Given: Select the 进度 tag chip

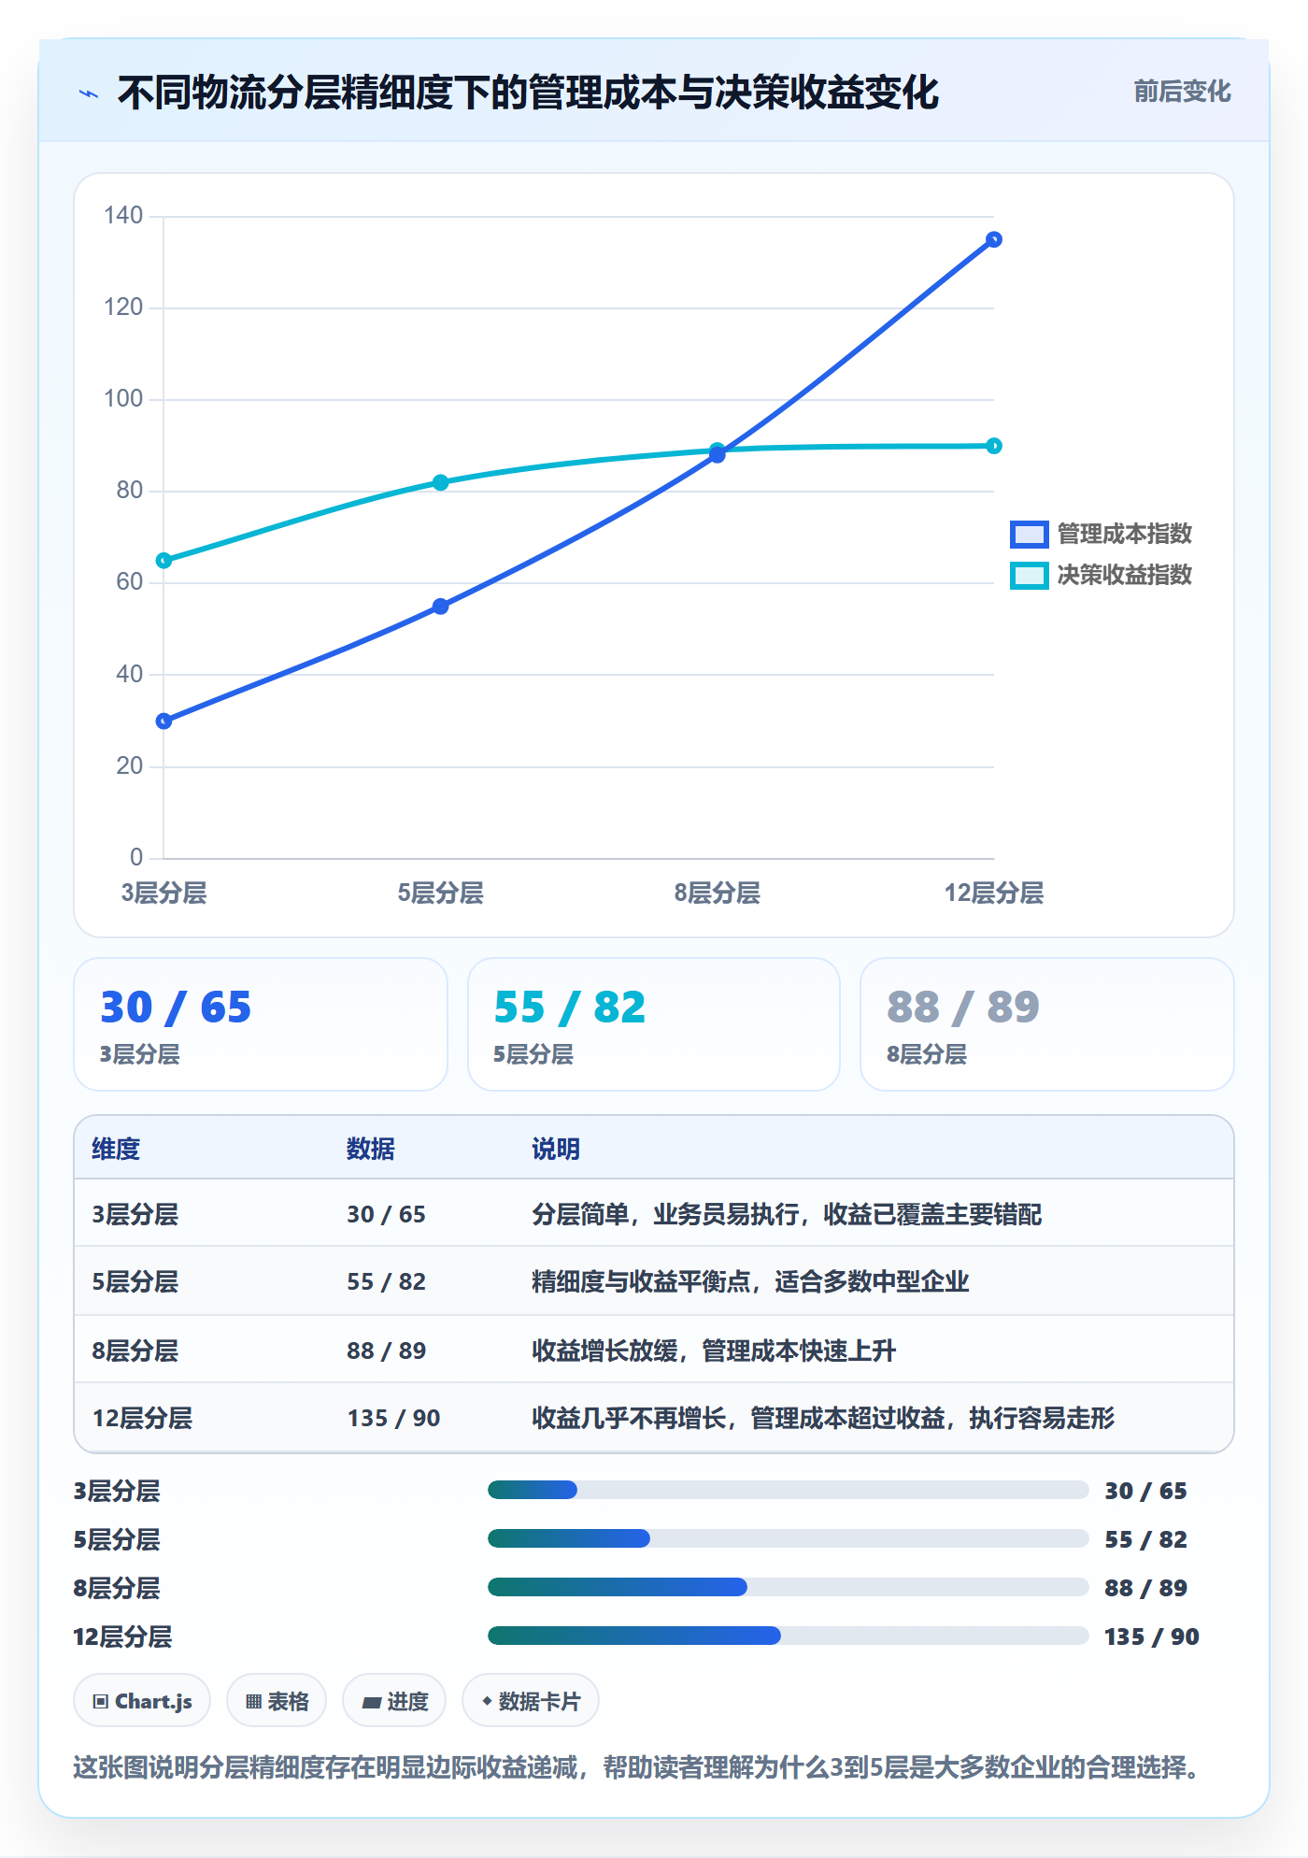Looking at the screenshot, I should pos(394,1701).
